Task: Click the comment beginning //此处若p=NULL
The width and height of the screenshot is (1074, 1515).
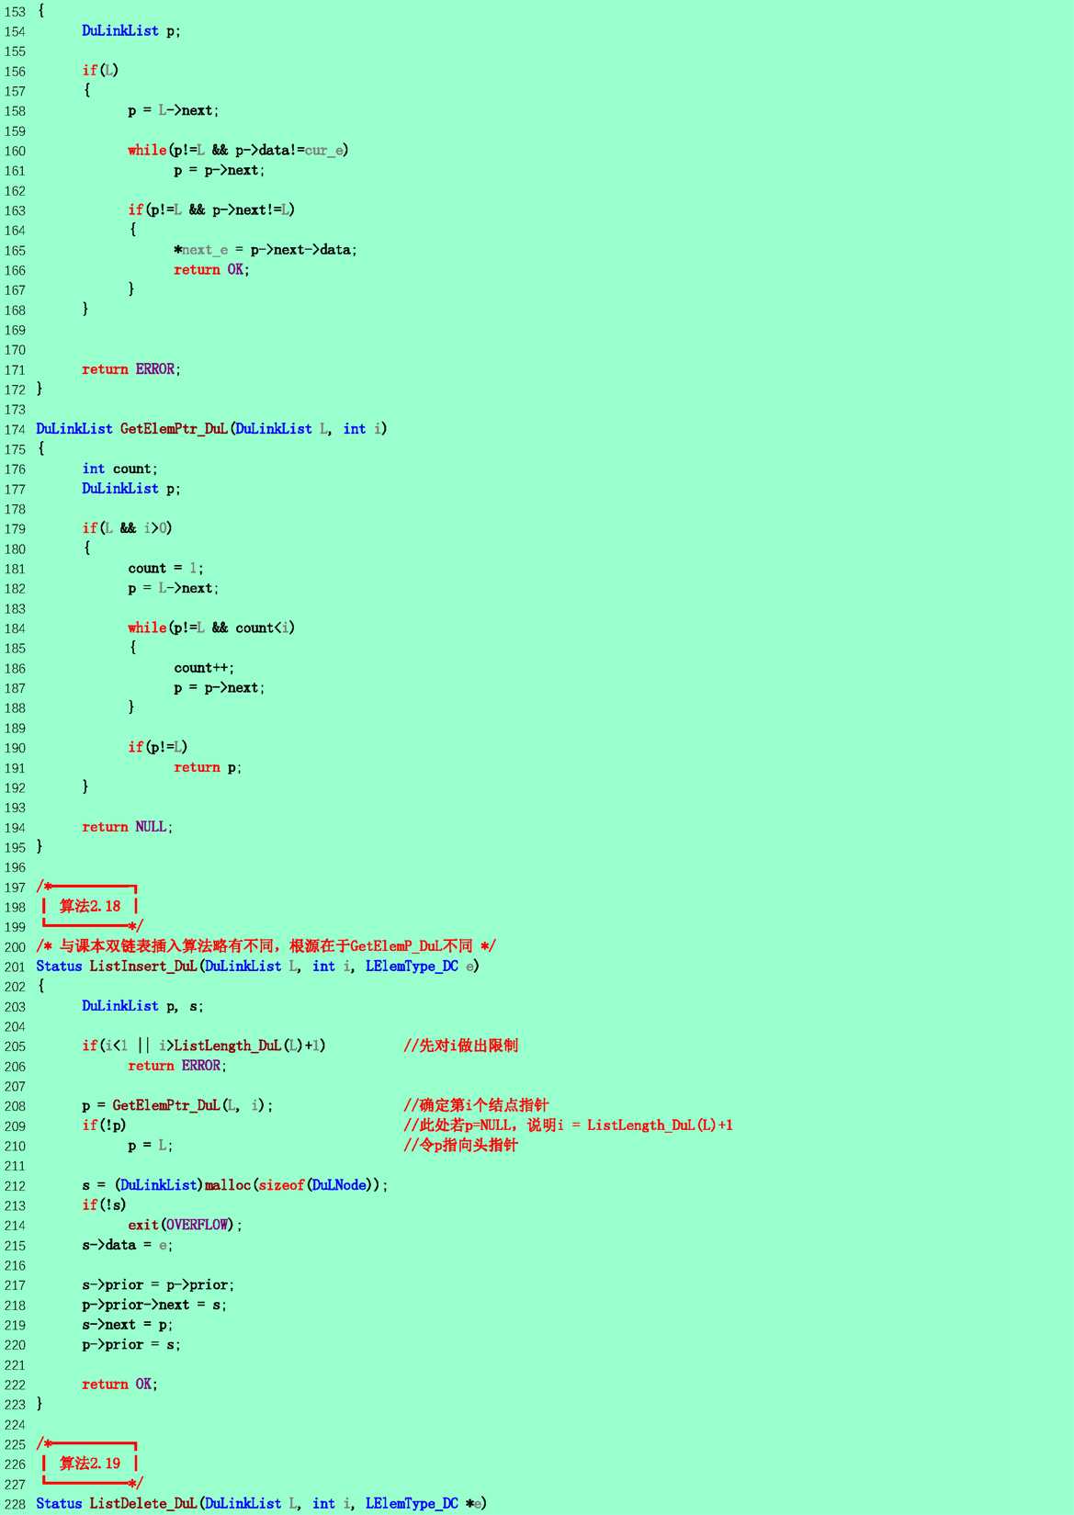Action: pos(569,1125)
